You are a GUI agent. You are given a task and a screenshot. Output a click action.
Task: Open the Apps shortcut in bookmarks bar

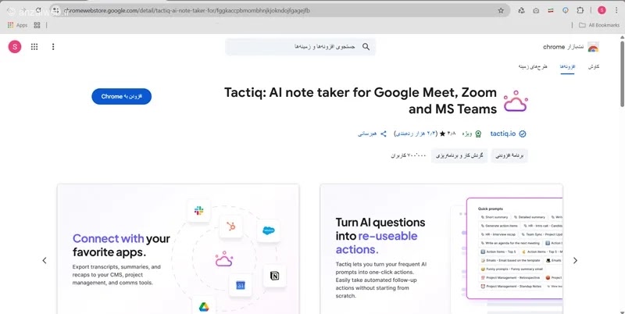[x=17, y=25]
